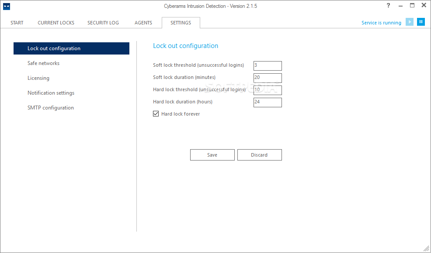This screenshot has width=431, height=253.
Task: Click the Hard lock threshold field
Action: [268, 90]
